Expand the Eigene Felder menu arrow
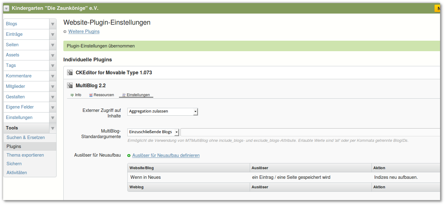Image resolution: width=445 pixels, height=205 pixels. point(53,107)
